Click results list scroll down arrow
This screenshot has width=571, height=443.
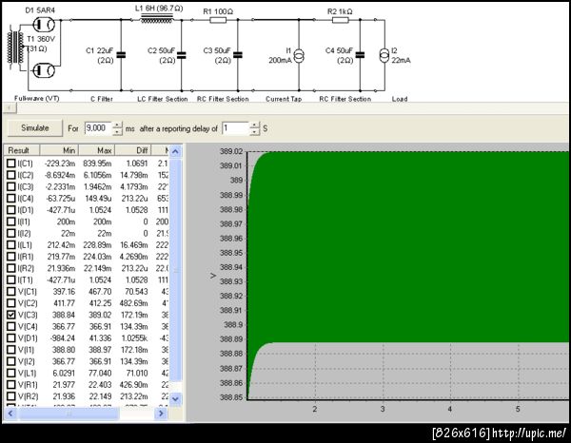(175, 398)
